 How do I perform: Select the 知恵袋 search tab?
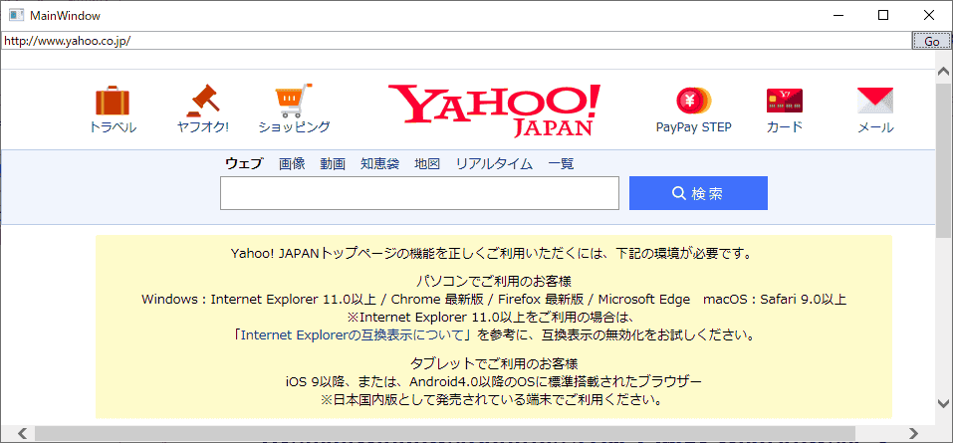379,163
